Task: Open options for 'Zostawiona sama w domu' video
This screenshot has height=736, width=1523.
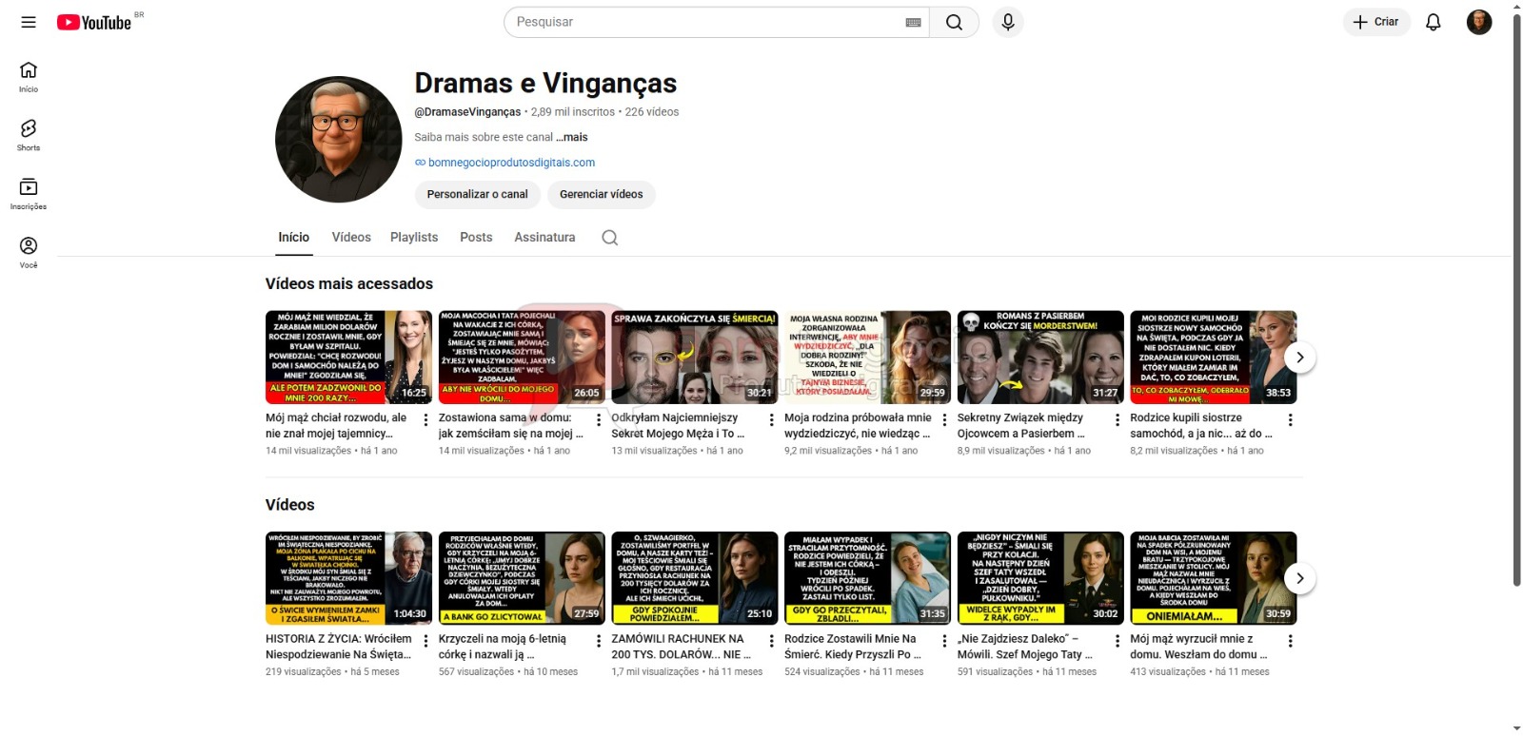Action: click(x=599, y=419)
